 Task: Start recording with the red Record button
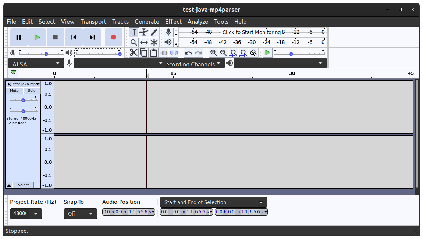coord(114,37)
